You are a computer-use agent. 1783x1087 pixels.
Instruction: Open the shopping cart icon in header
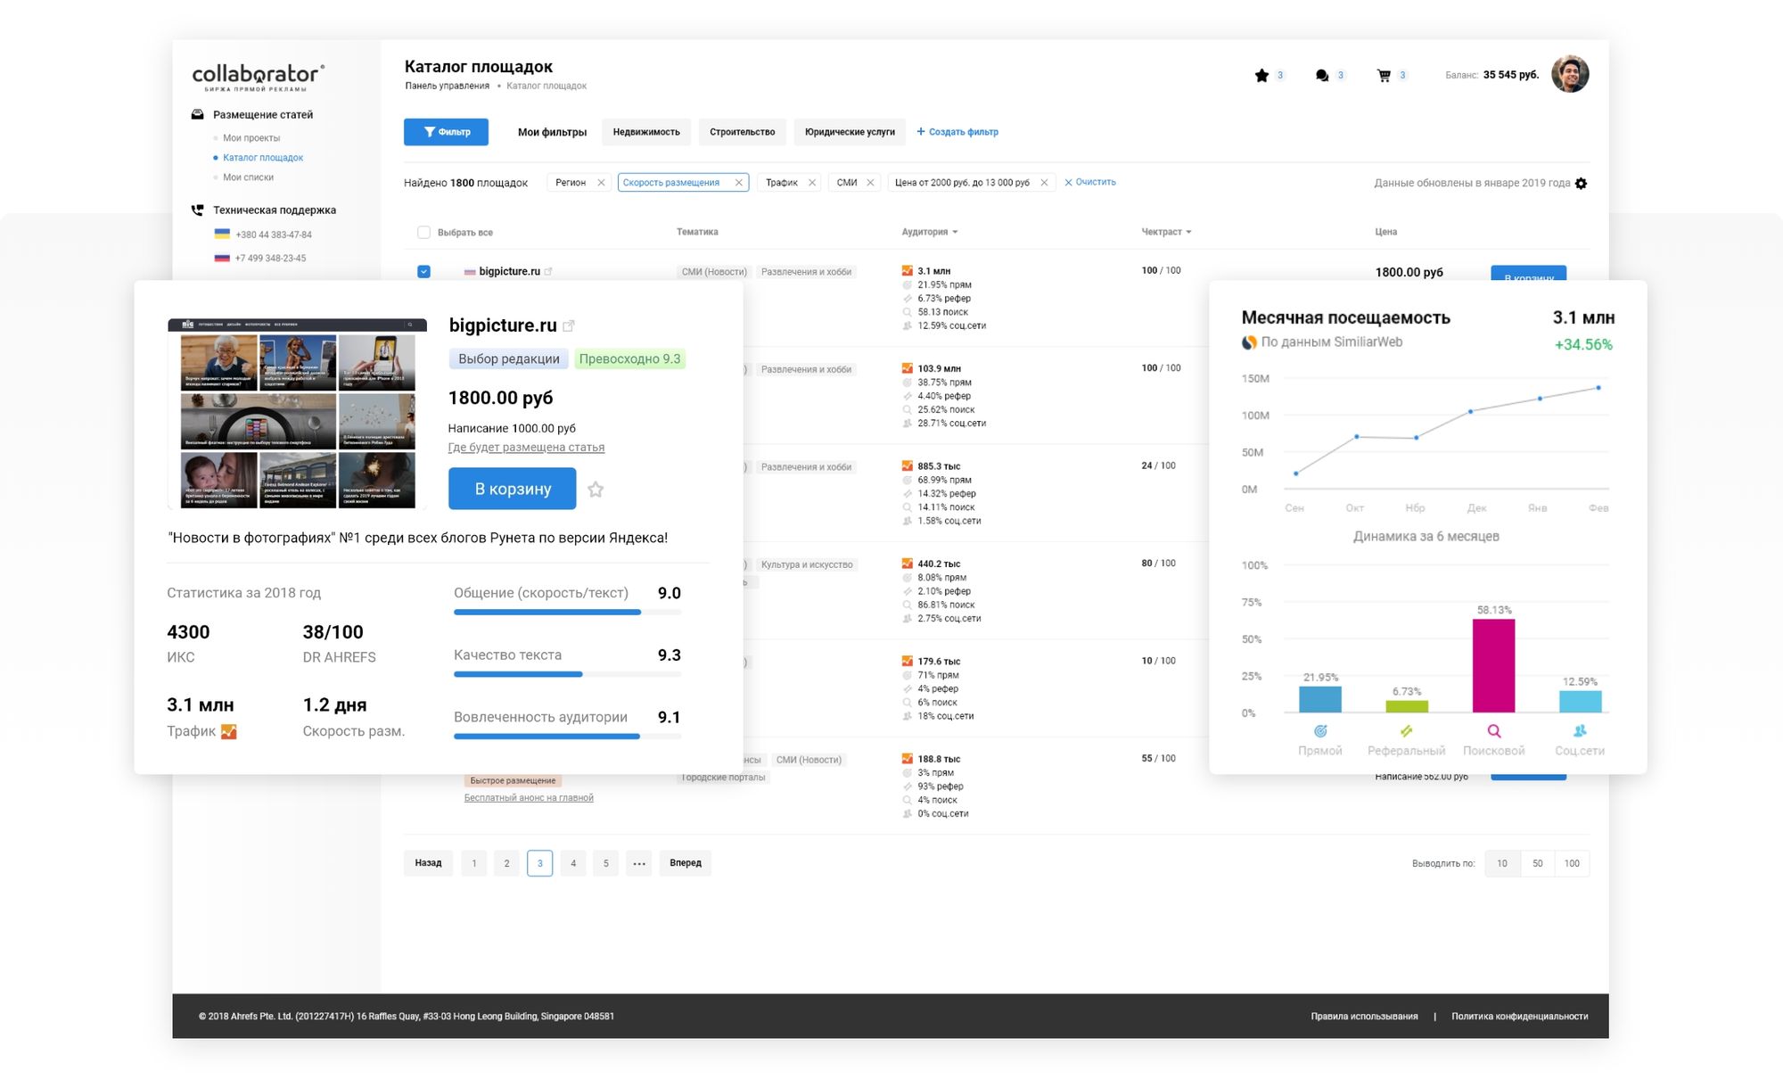tap(1384, 76)
